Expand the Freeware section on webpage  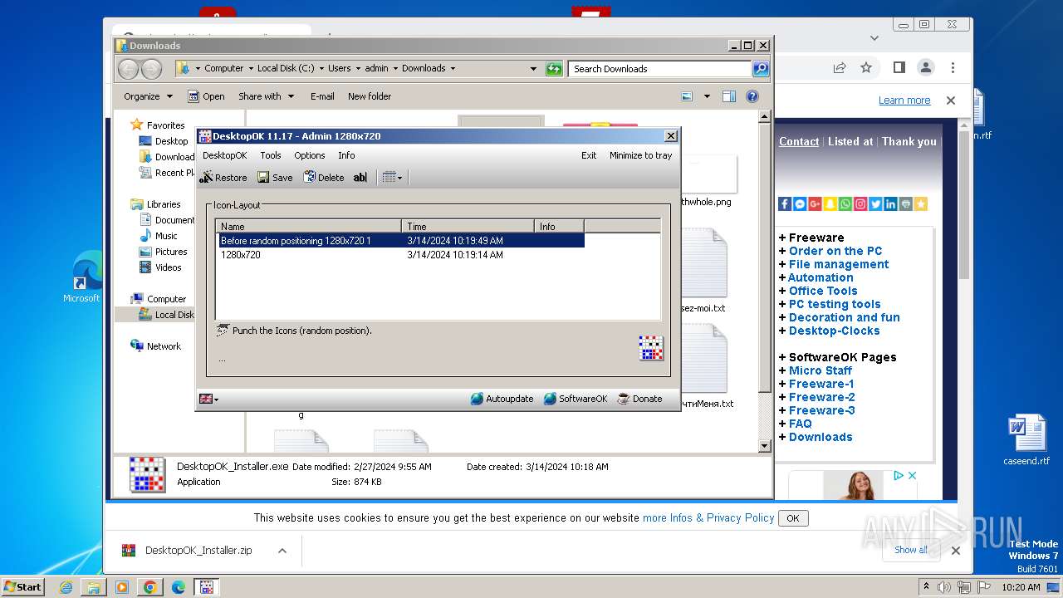click(x=811, y=238)
